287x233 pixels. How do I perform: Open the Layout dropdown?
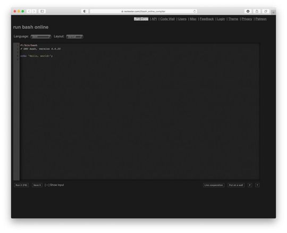[75, 37]
